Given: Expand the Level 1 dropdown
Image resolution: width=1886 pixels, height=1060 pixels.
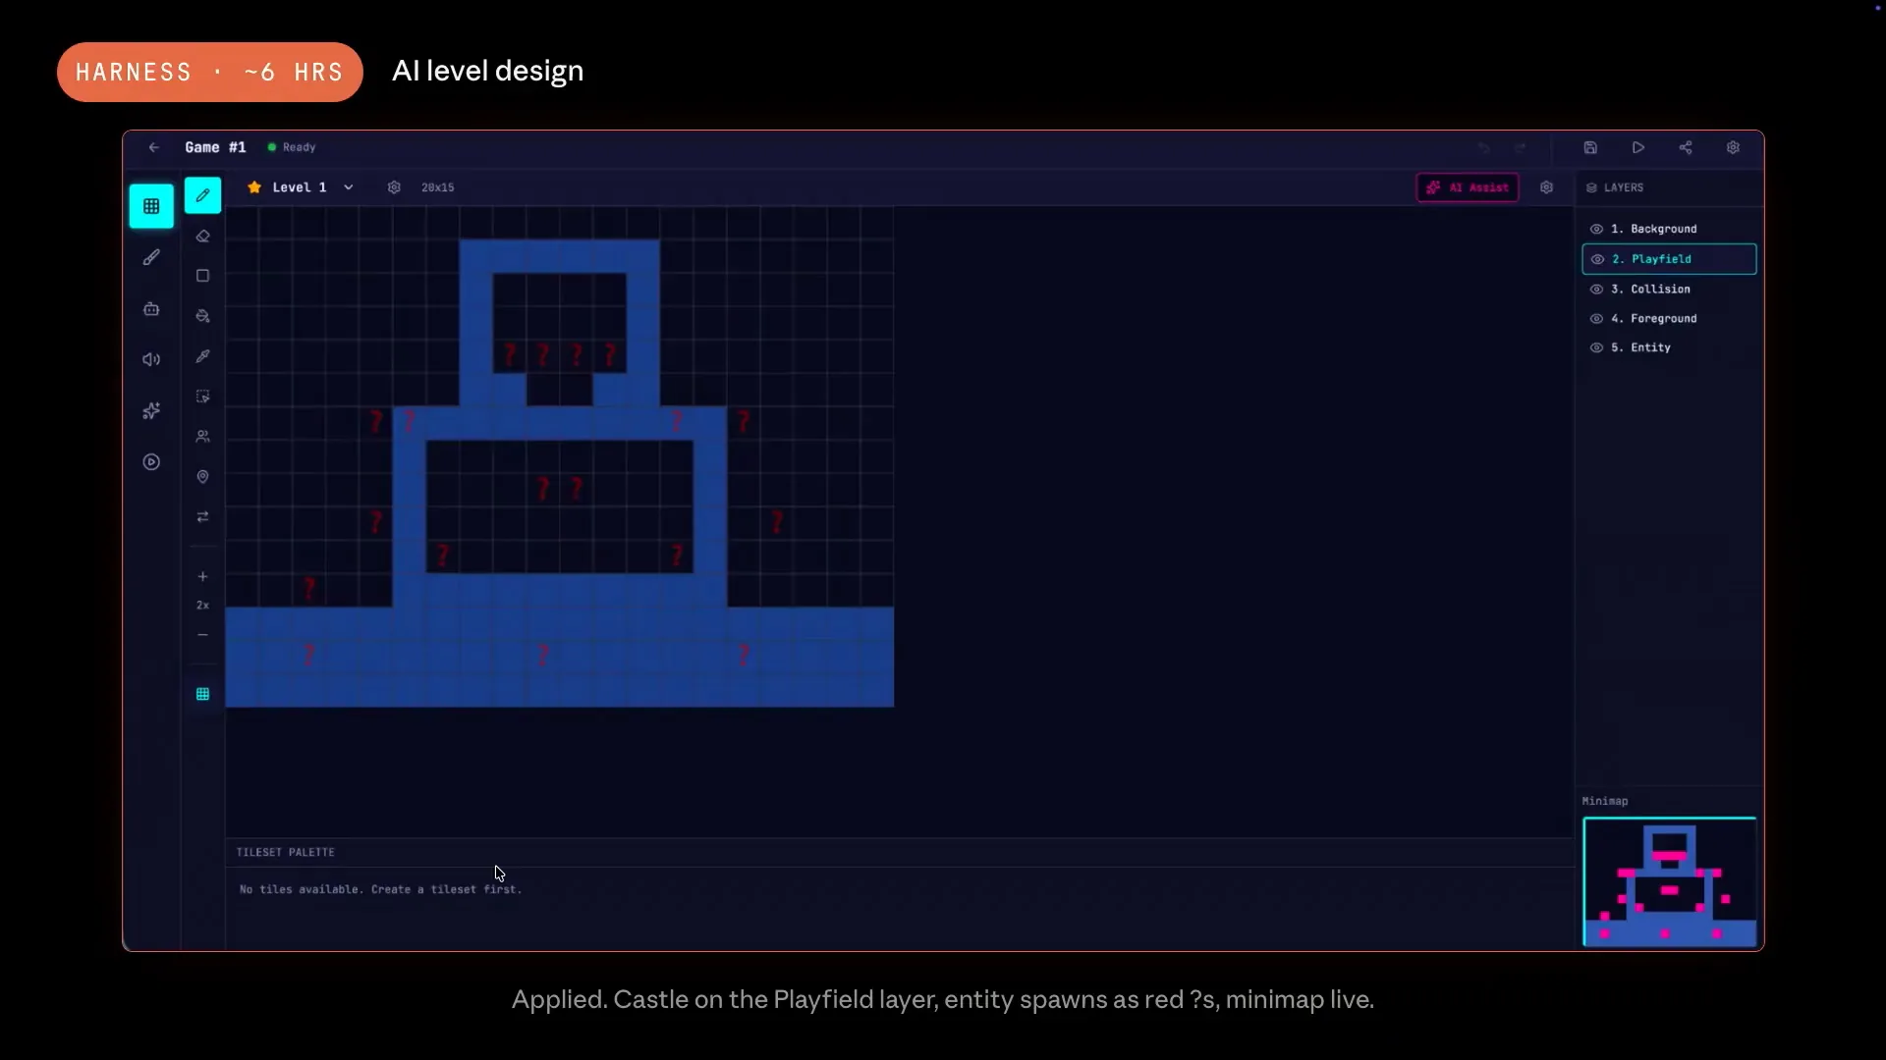Looking at the screenshot, I should (349, 187).
